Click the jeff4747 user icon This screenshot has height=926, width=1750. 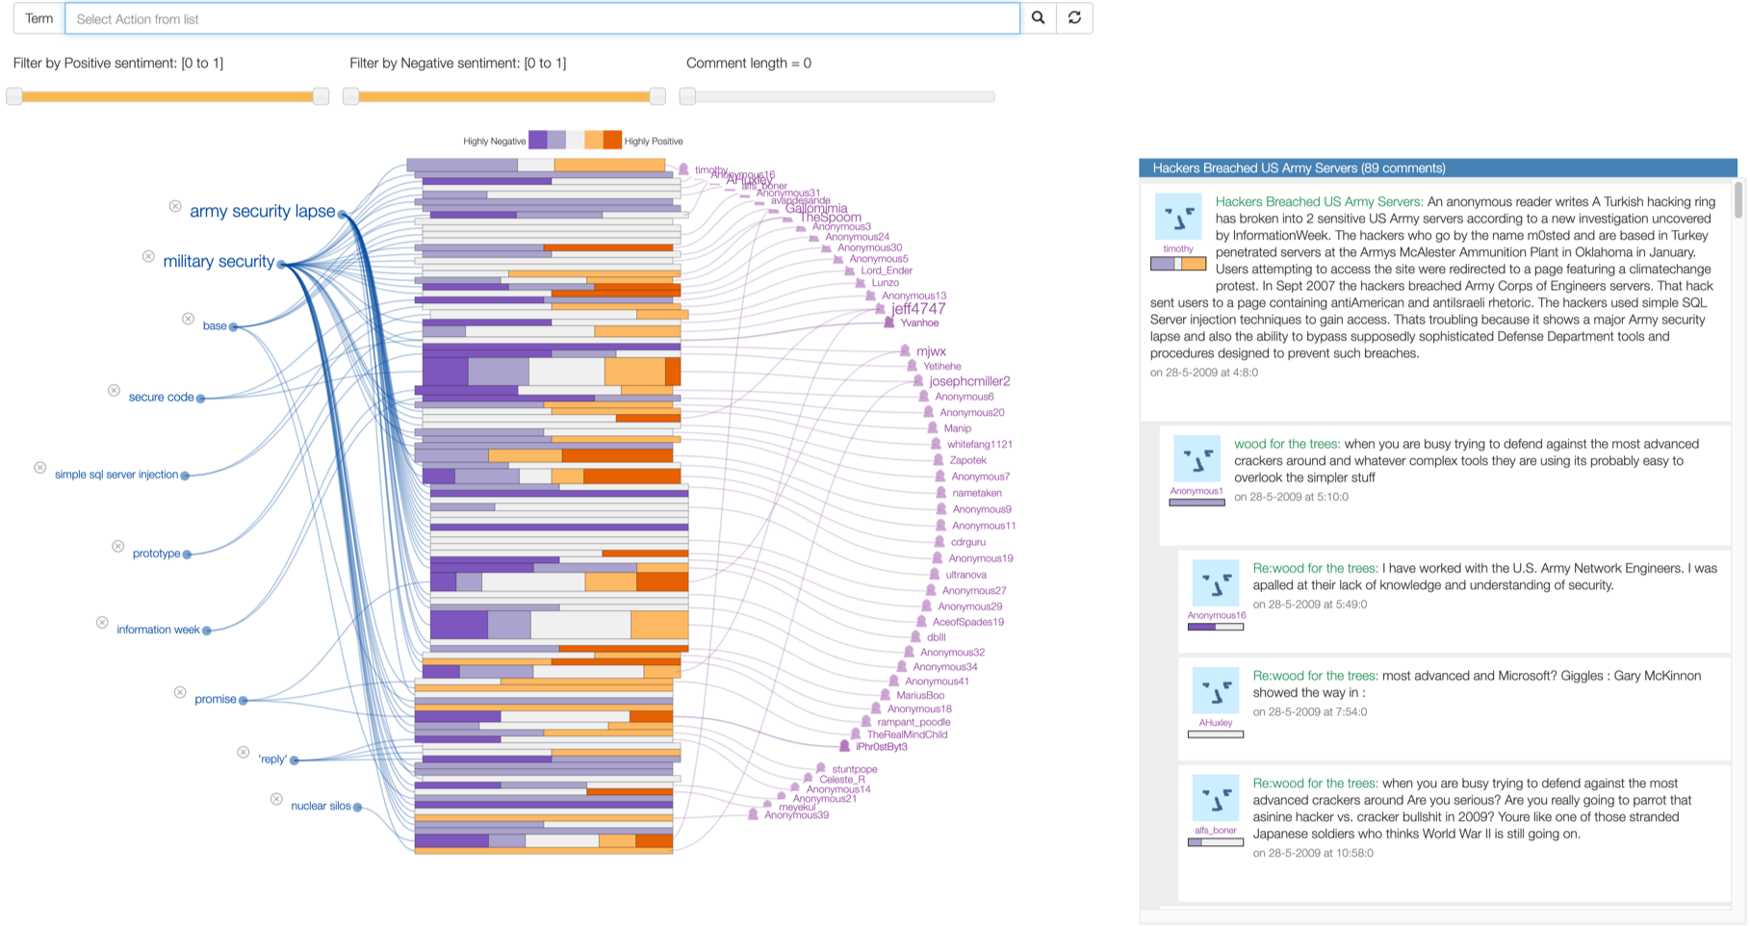(880, 309)
